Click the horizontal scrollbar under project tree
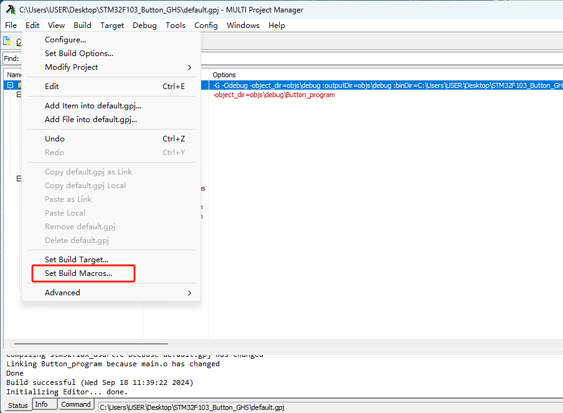The height and width of the screenshot is (413, 563). (x=91, y=343)
